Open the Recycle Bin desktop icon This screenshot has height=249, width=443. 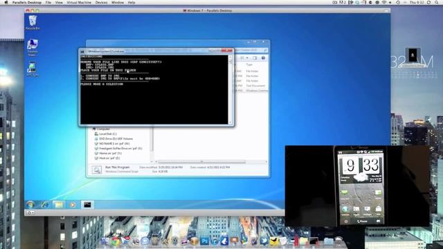(x=33, y=23)
